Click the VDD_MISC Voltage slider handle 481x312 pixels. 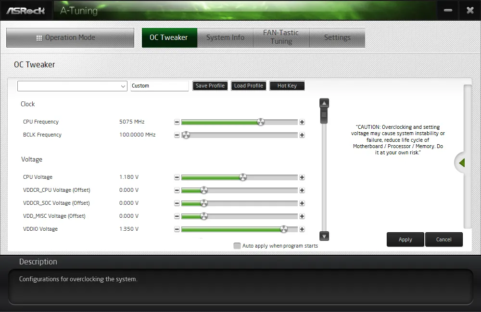click(x=203, y=216)
